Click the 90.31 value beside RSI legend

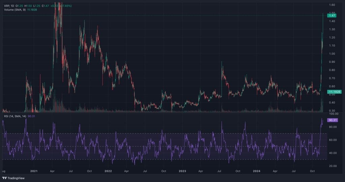pos(31,116)
